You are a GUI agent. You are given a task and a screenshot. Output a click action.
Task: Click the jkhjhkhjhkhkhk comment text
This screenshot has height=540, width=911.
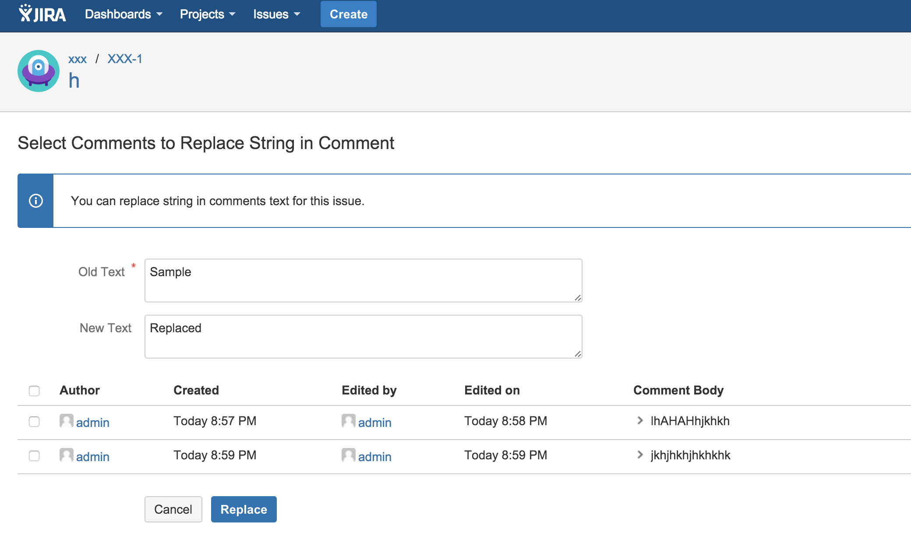pos(691,455)
